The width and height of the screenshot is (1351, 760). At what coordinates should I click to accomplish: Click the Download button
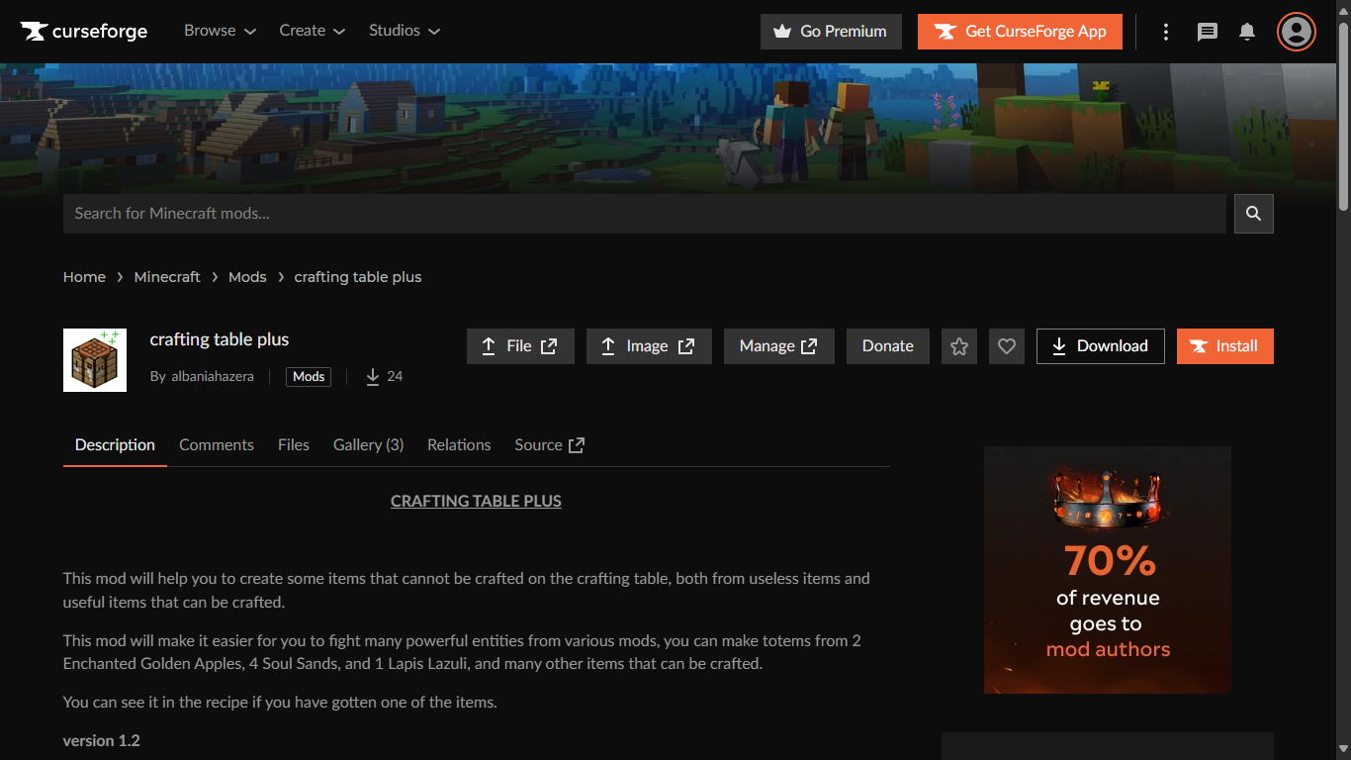click(x=1101, y=346)
